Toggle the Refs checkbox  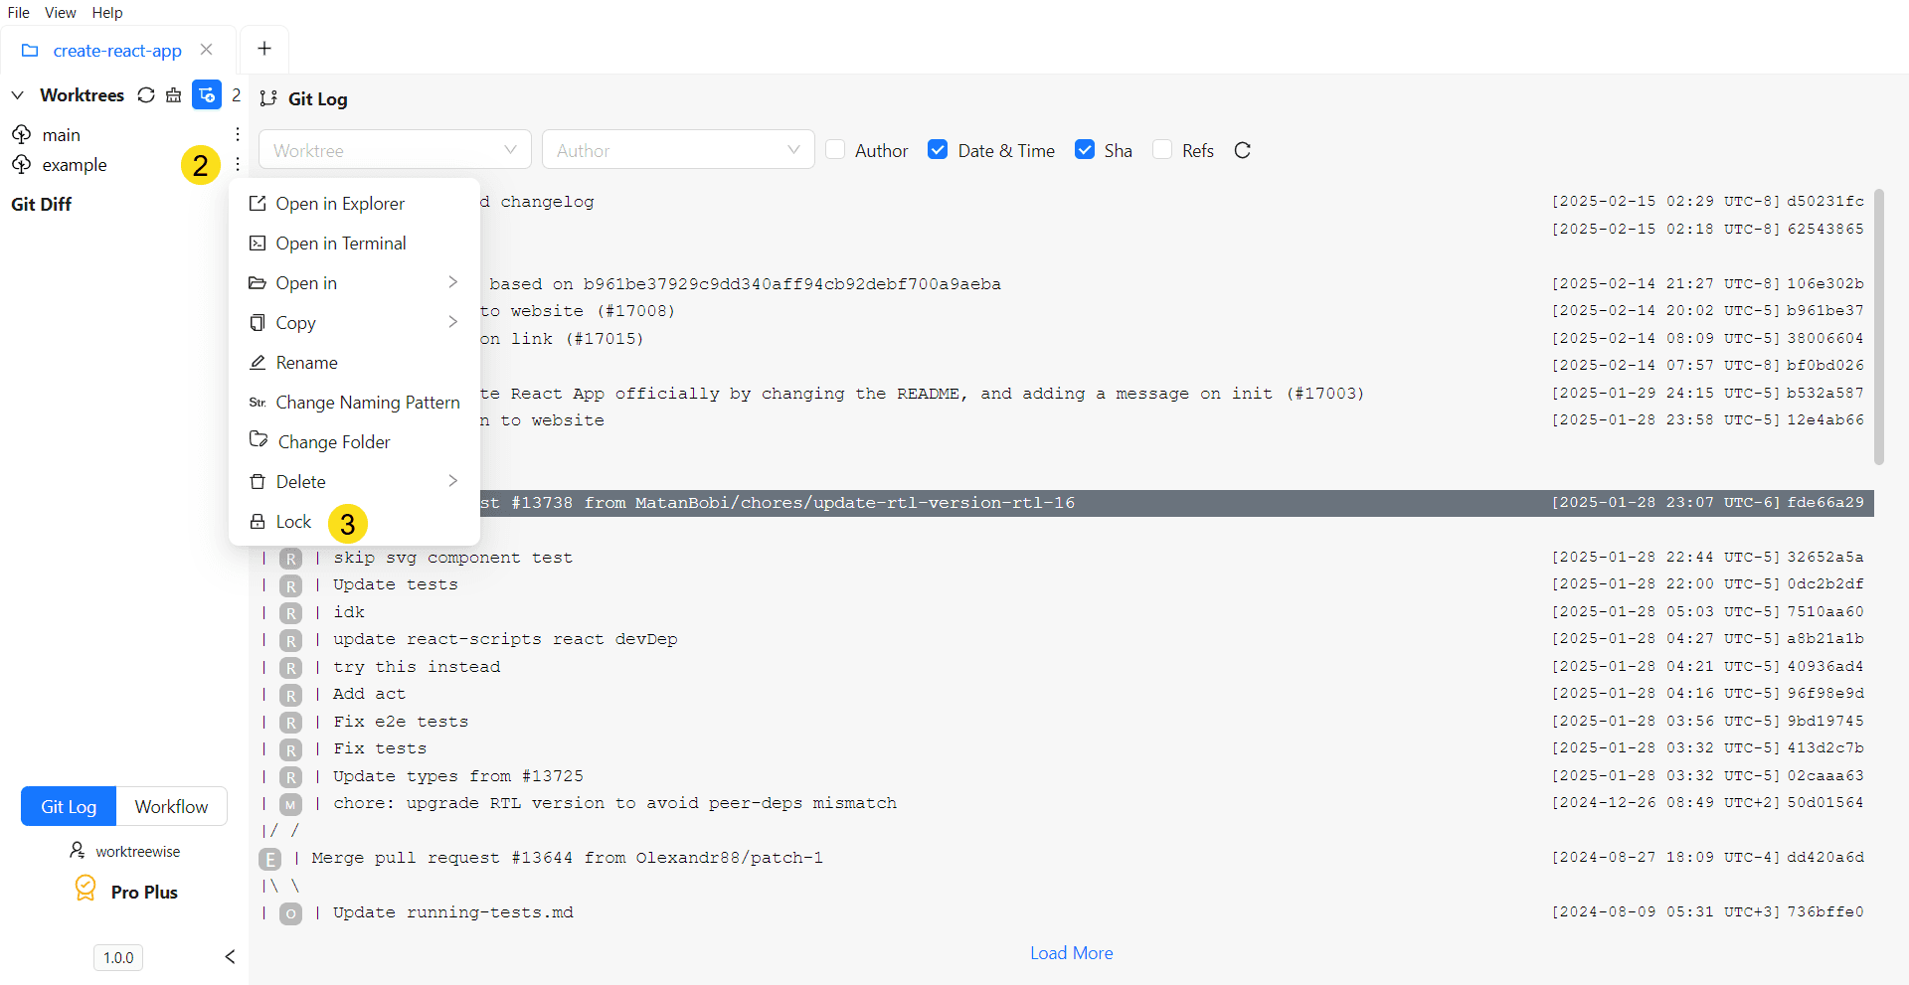pos(1162,150)
